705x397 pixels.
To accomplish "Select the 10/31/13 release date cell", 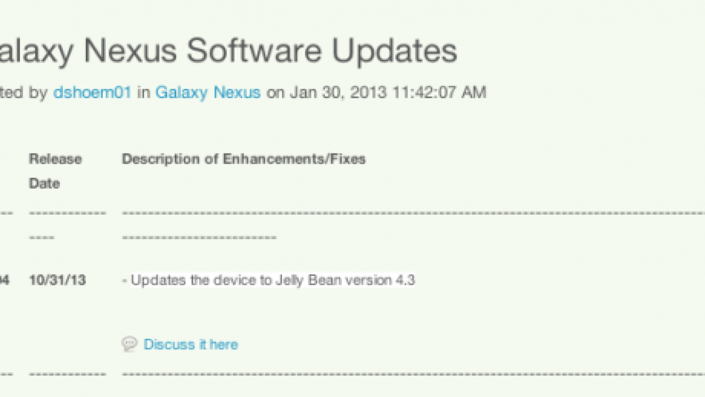I will pos(57,281).
